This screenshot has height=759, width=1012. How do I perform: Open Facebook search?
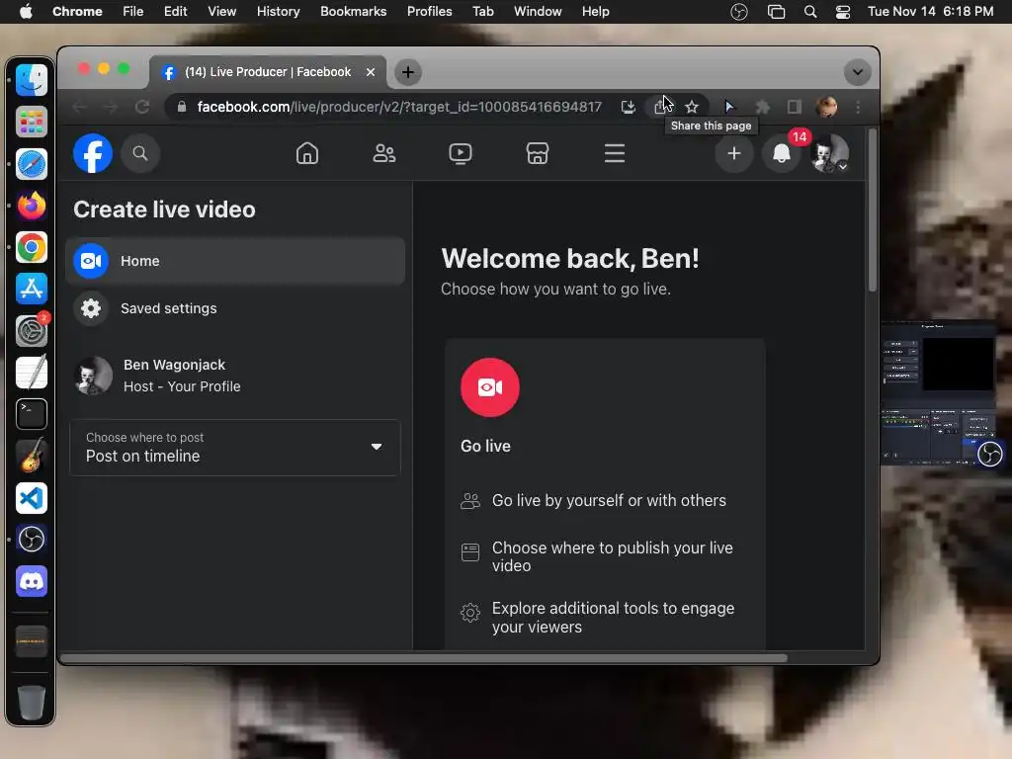point(140,153)
